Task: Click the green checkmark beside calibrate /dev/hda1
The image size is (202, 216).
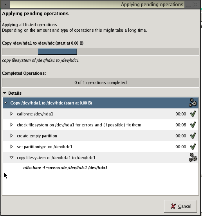Action: (193, 114)
